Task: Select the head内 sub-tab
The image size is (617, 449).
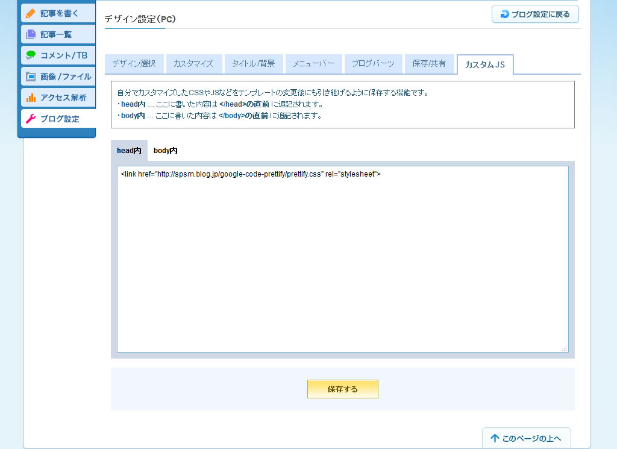Action: coord(129,150)
